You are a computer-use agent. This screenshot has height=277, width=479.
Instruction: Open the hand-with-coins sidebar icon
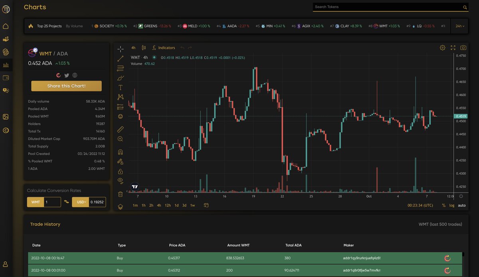[x=6, y=39]
